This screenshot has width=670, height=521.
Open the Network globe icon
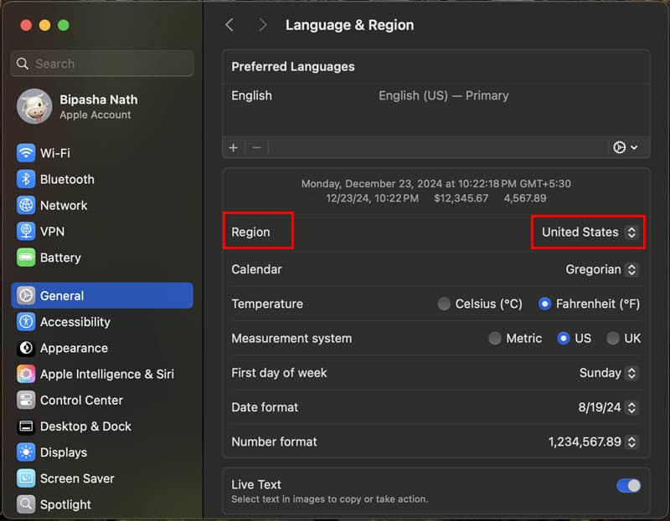coord(26,205)
